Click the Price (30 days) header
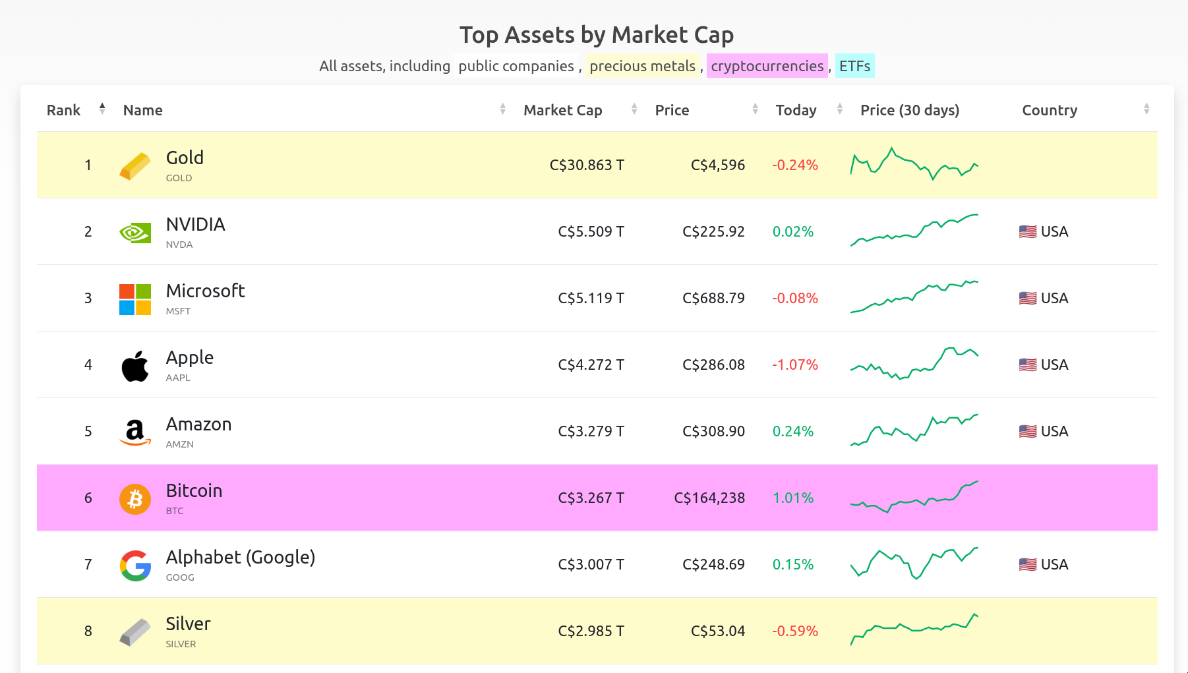 (910, 110)
